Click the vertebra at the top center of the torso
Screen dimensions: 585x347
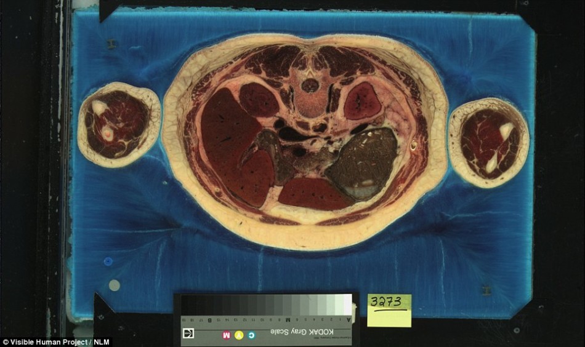(310, 86)
